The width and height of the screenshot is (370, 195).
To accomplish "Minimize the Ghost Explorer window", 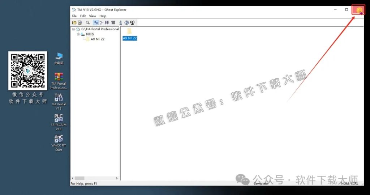I will [335, 10].
